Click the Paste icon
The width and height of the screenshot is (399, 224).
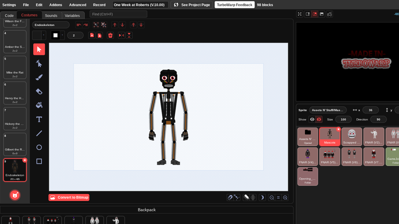pyautogui.click(x=99, y=35)
